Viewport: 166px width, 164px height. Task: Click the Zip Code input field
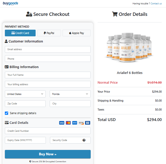[25, 104]
